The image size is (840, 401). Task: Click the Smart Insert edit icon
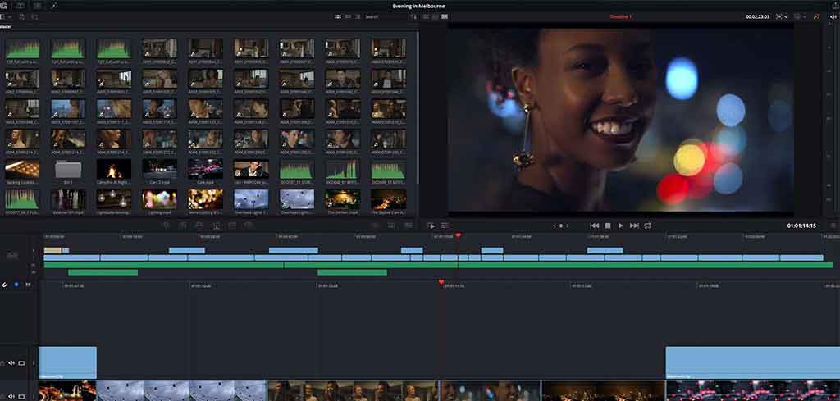click(x=166, y=226)
